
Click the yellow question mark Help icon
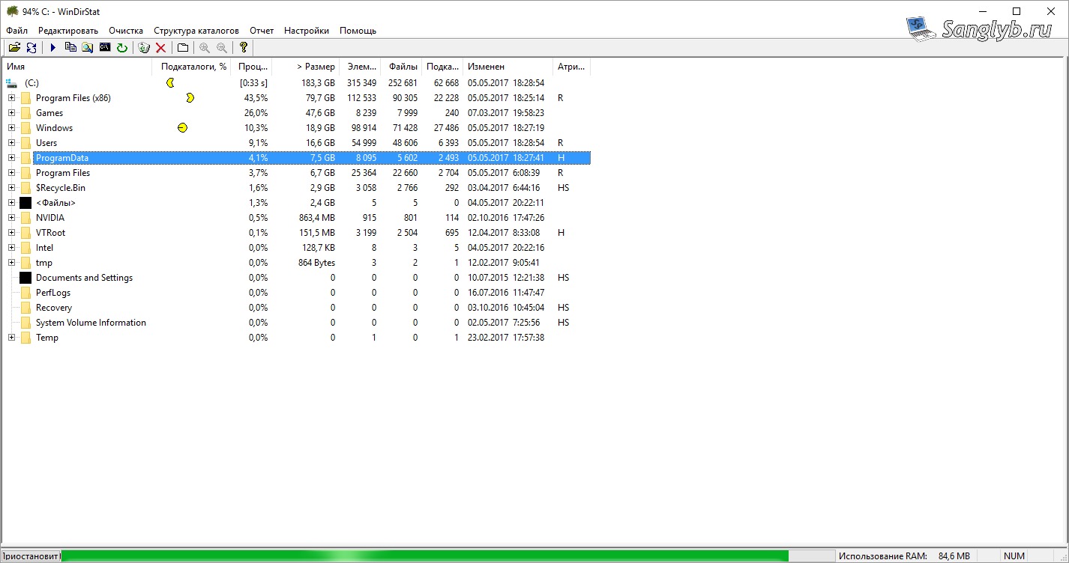click(x=244, y=47)
